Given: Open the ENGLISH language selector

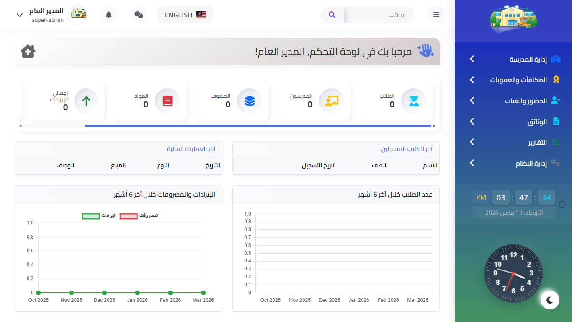Looking at the screenshot, I should click(185, 14).
